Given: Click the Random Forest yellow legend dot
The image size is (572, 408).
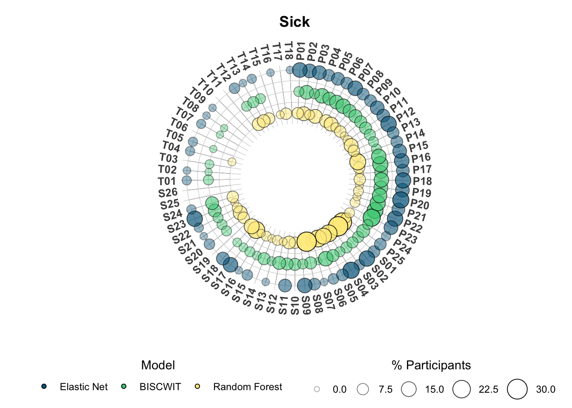Looking at the screenshot, I should (197, 386).
